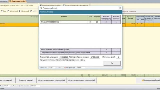Click the Возраст column header

pyautogui.click(x=97, y=18)
